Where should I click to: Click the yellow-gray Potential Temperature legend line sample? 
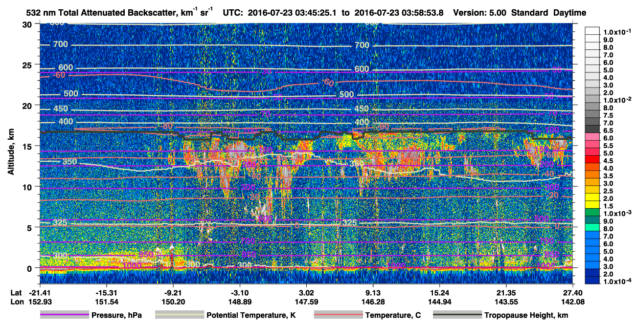(x=179, y=315)
